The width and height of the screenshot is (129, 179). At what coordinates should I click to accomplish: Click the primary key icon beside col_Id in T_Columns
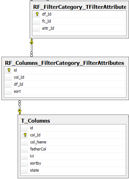tap(25, 135)
